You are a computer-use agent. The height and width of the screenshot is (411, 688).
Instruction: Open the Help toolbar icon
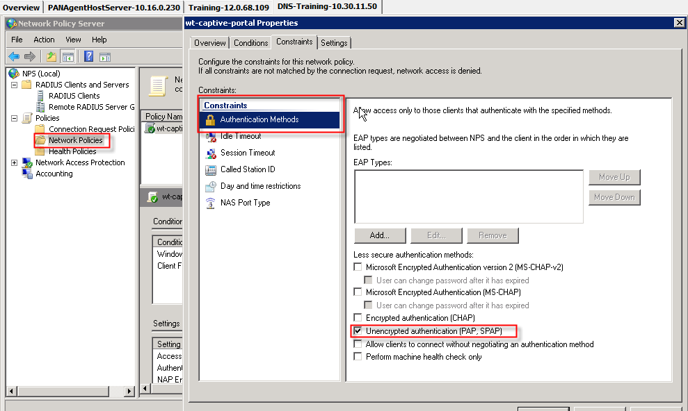[88, 56]
